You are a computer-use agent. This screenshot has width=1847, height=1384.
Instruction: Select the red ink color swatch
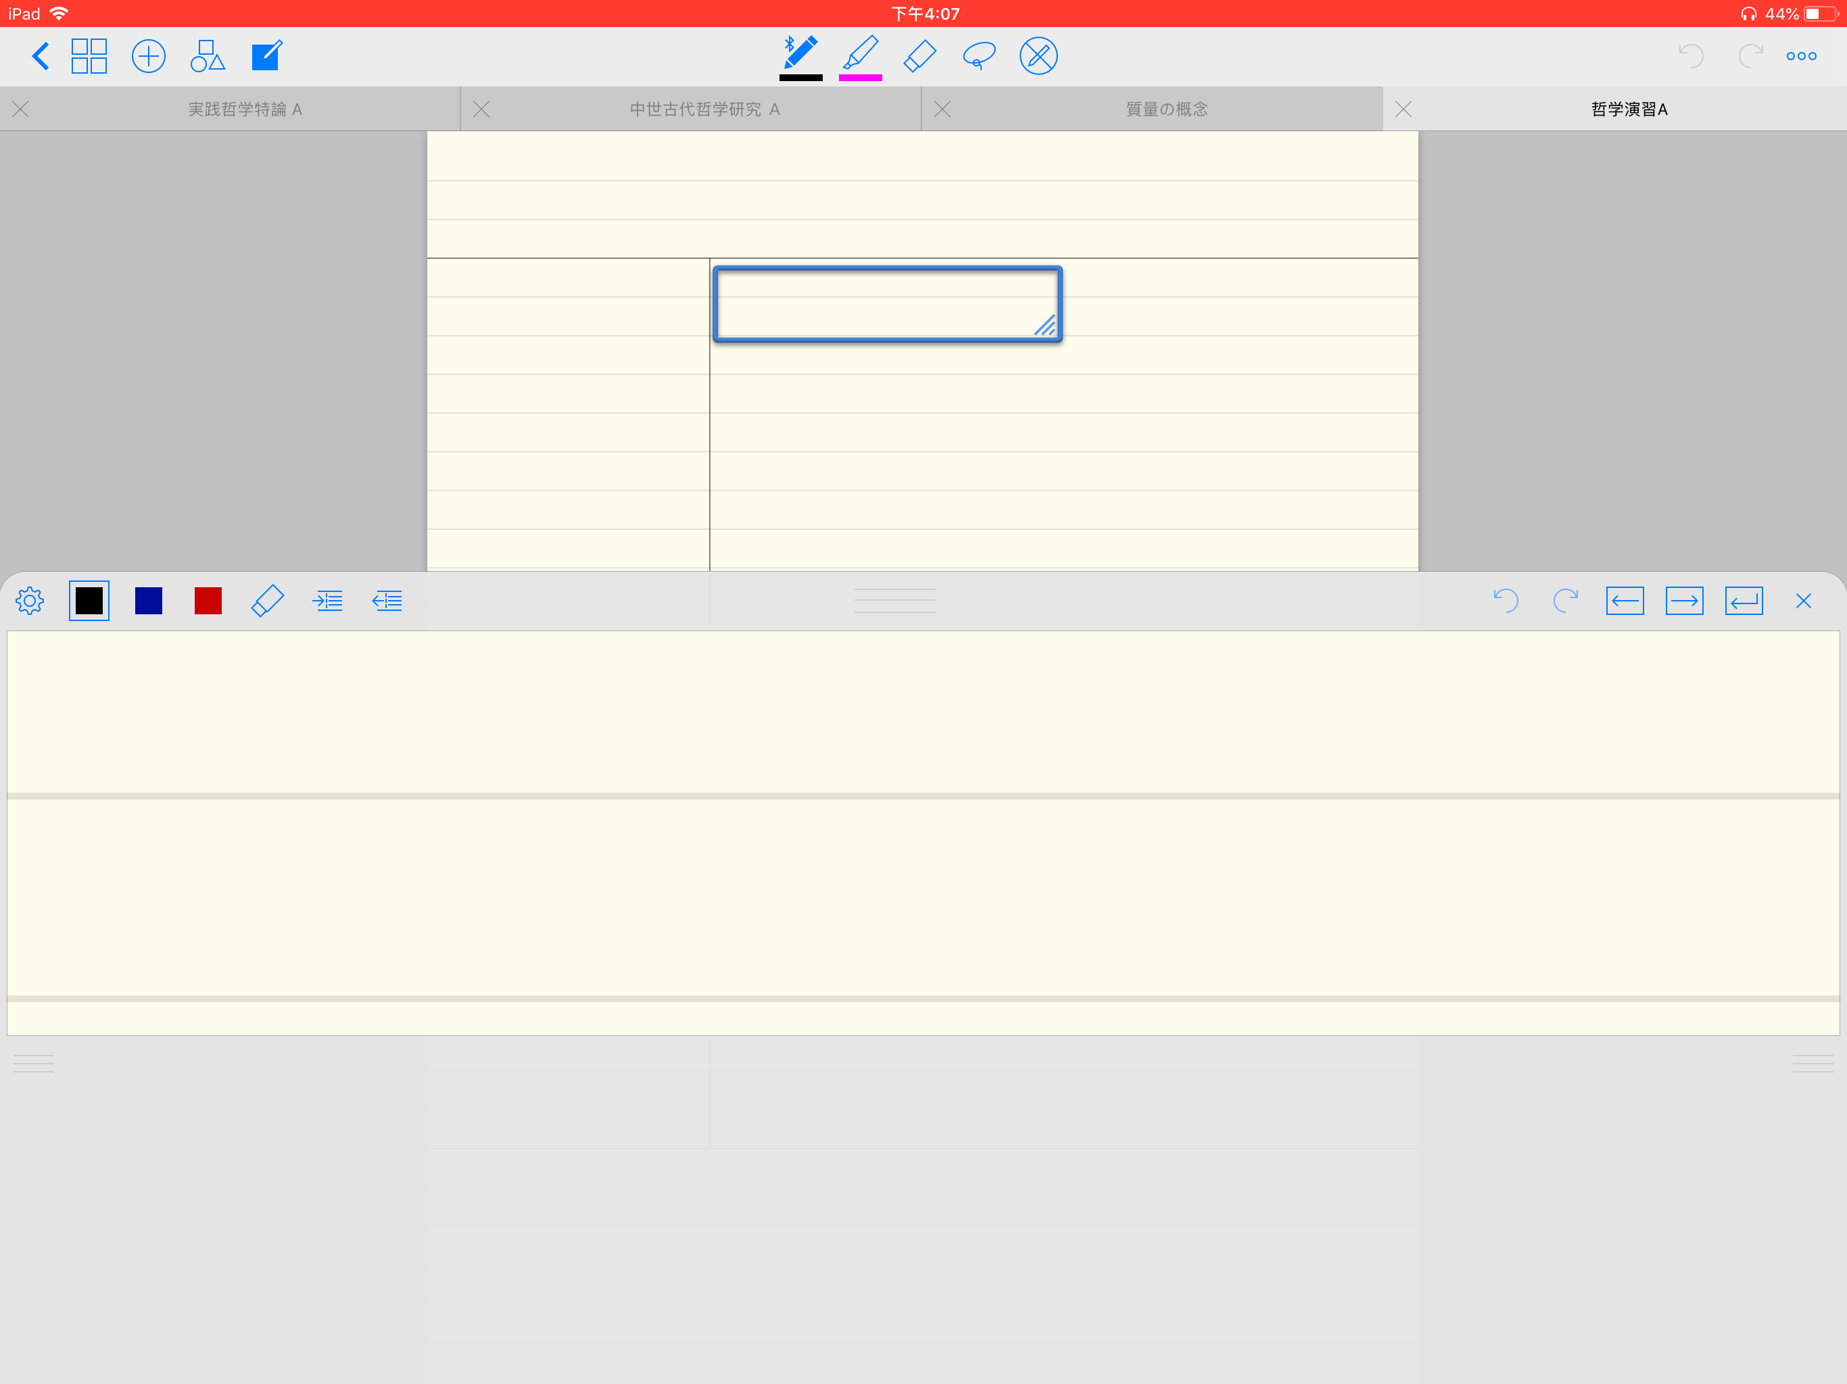(x=208, y=600)
